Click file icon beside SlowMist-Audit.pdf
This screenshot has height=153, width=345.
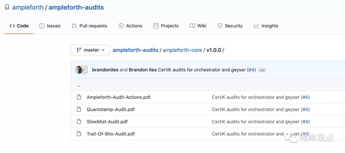(79, 122)
